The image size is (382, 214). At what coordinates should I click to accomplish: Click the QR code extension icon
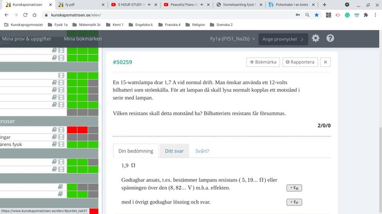(329, 15)
